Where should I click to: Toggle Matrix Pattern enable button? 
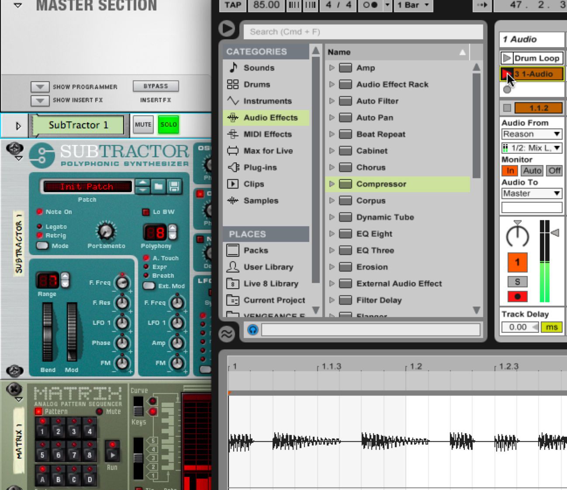pos(38,411)
